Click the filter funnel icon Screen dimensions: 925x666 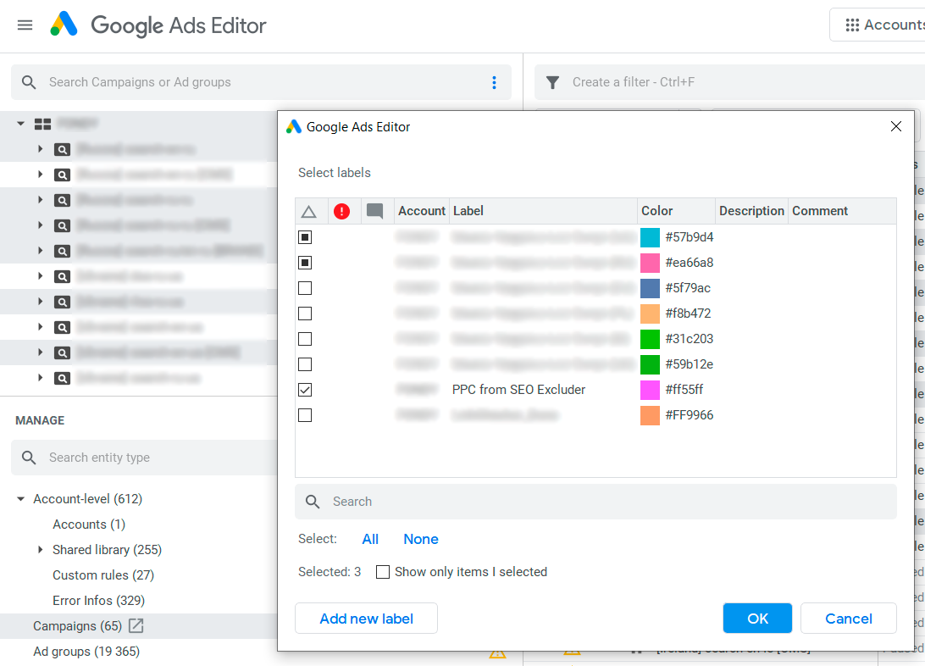pyautogui.click(x=553, y=82)
